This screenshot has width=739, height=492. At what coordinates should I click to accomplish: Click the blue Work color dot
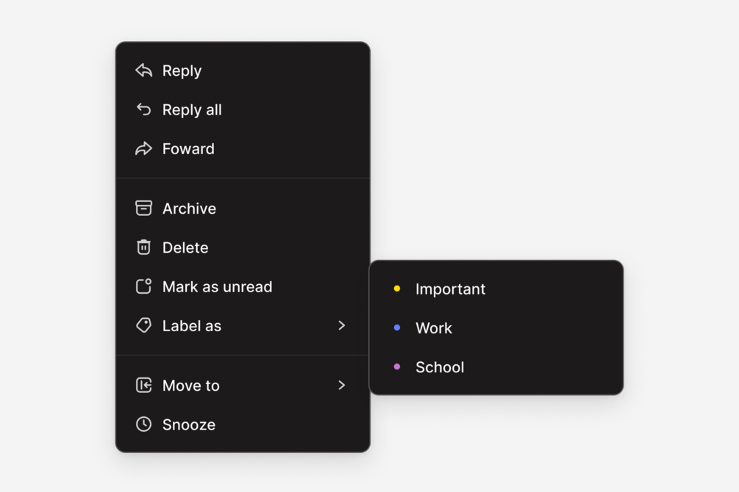397,328
